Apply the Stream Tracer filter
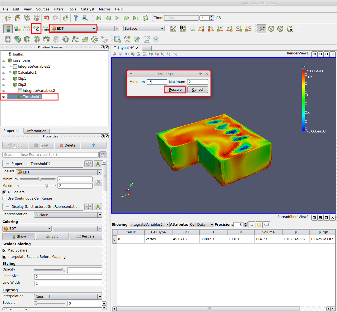Image resolution: width=337 pixels, height=312 pixels. point(75,39)
